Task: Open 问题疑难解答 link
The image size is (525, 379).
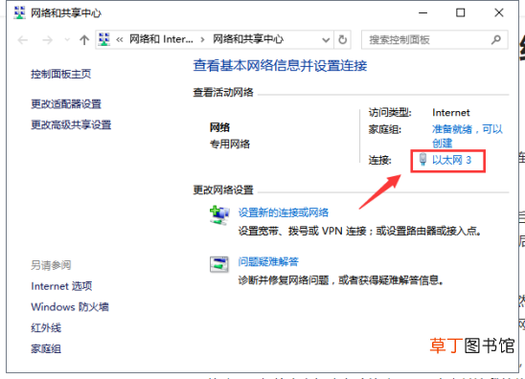Action: [268, 261]
